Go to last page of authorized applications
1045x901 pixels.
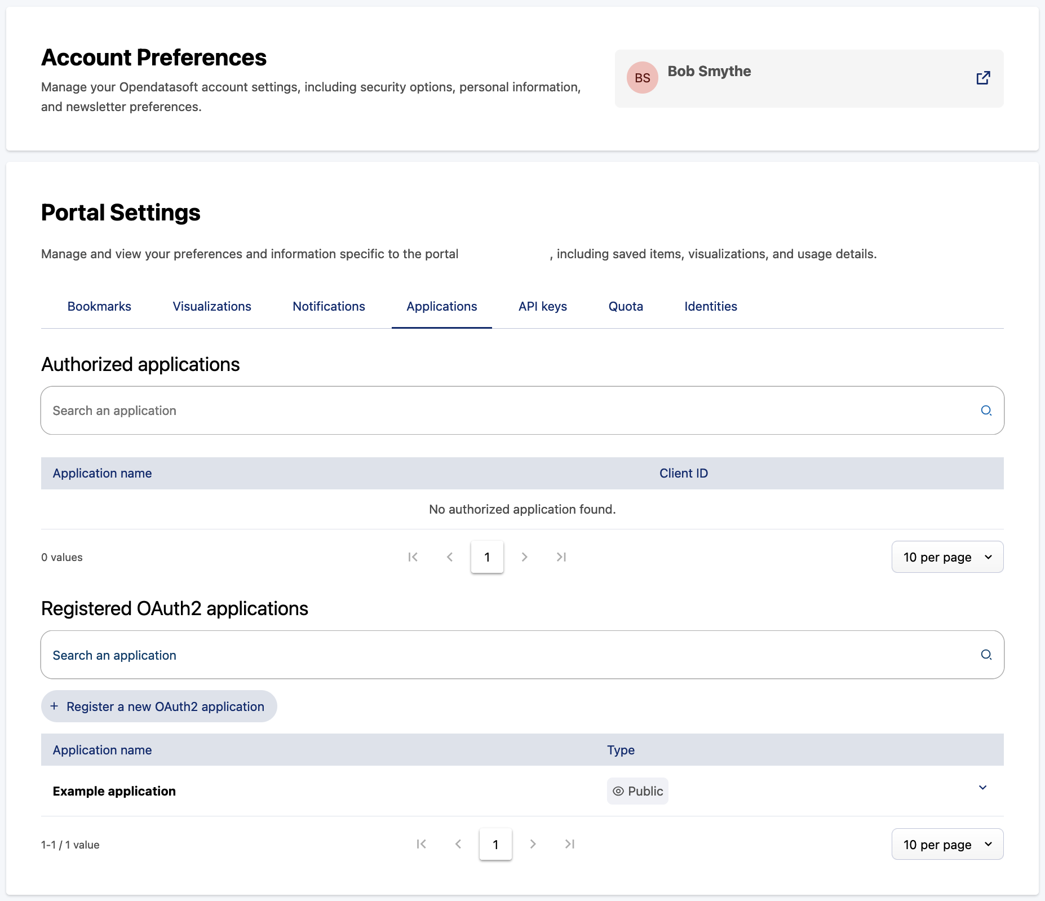pyautogui.click(x=561, y=557)
